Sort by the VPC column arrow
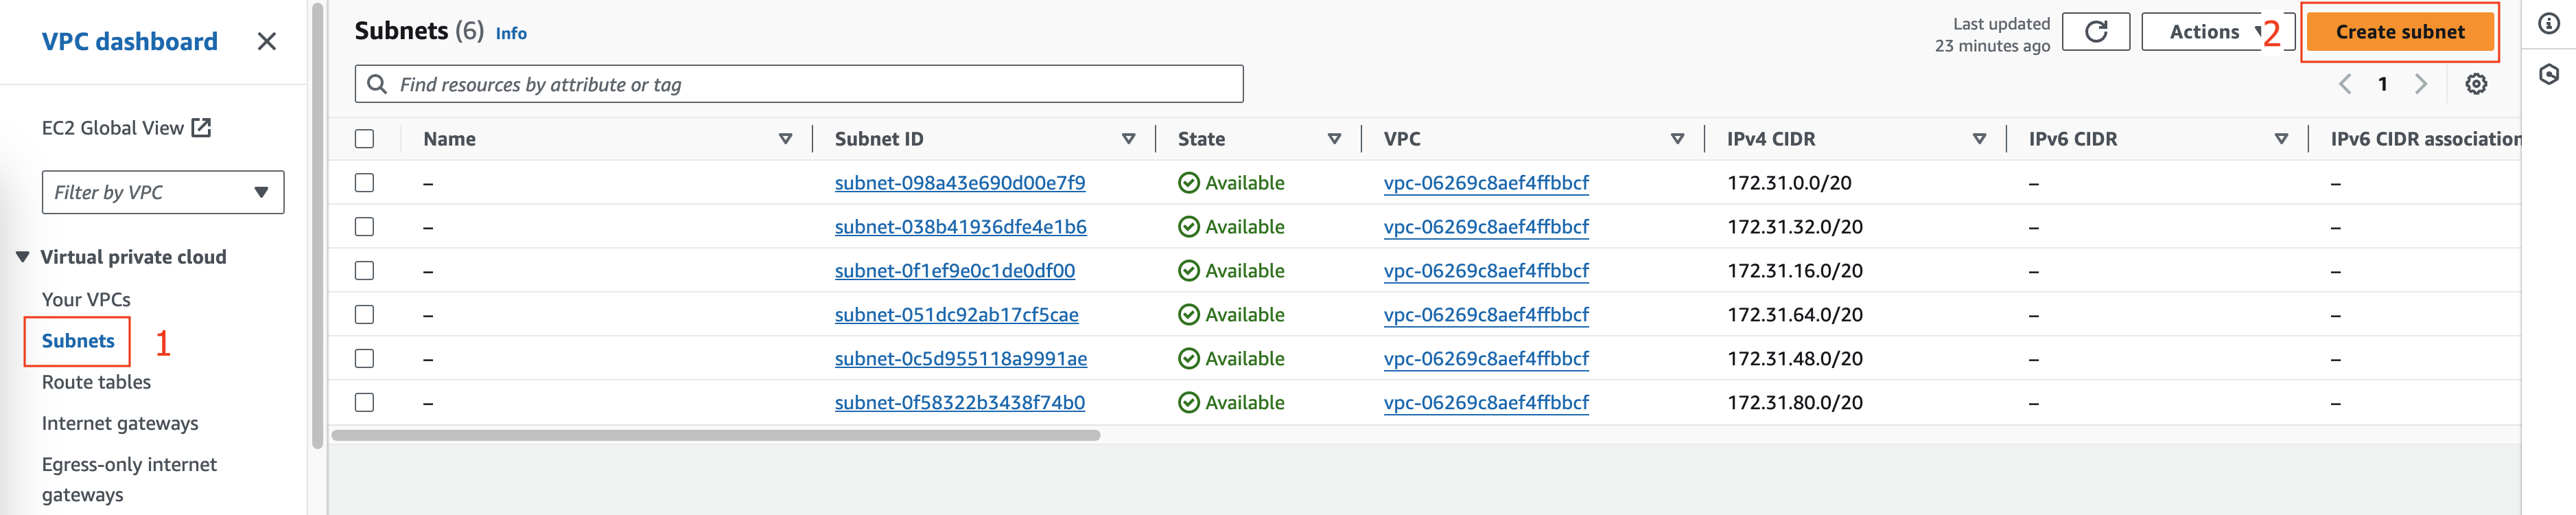The width and height of the screenshot is (2576, 515). click(x=1677, y=139)
